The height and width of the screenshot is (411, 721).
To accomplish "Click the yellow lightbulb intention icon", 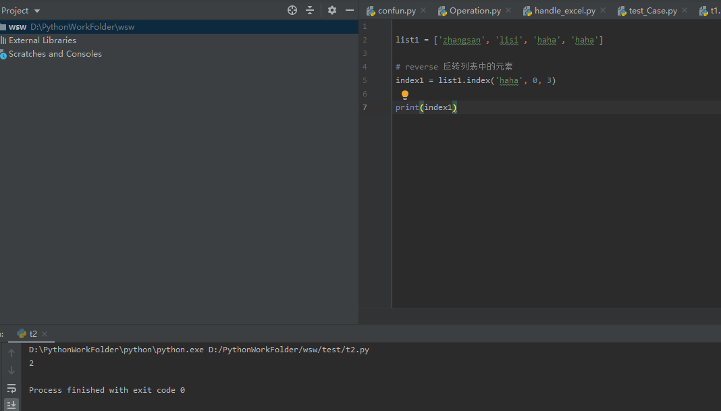I will pos(404,94).
